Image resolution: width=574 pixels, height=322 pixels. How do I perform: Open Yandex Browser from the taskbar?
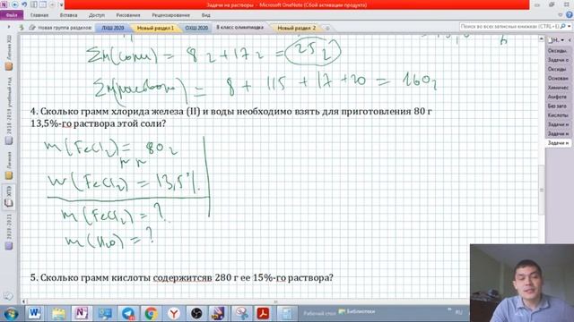pos(174,313)
